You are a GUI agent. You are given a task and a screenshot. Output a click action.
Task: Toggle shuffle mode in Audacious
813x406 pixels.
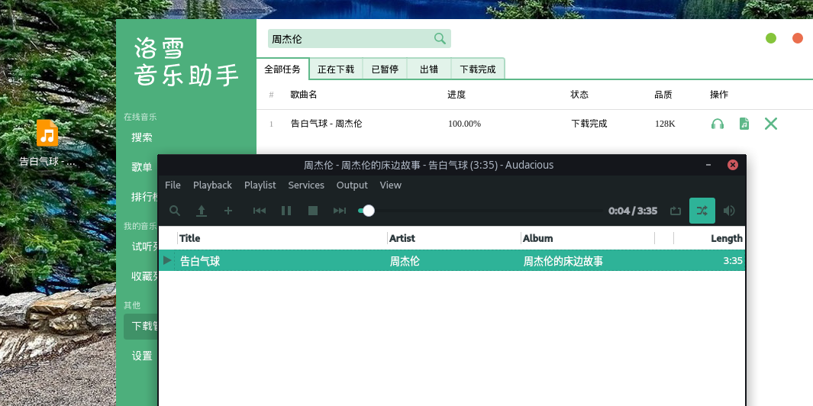click(x=702, y=211)
